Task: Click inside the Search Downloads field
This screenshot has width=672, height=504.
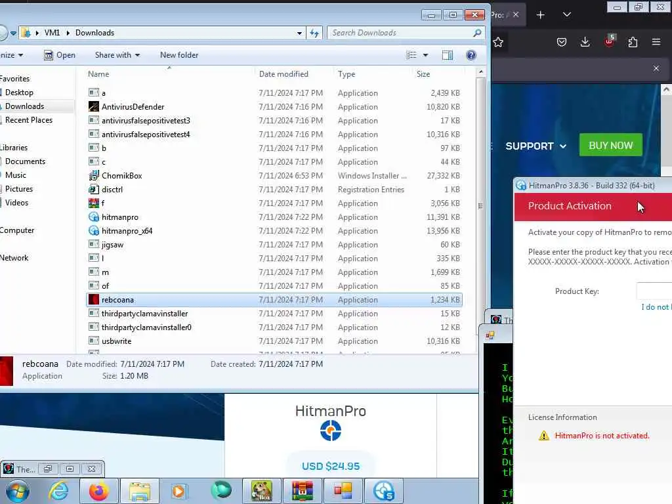Action: [x=406, y=33]
